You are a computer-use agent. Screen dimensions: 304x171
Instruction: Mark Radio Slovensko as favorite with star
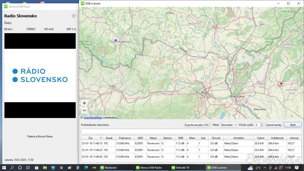point(74,16)
